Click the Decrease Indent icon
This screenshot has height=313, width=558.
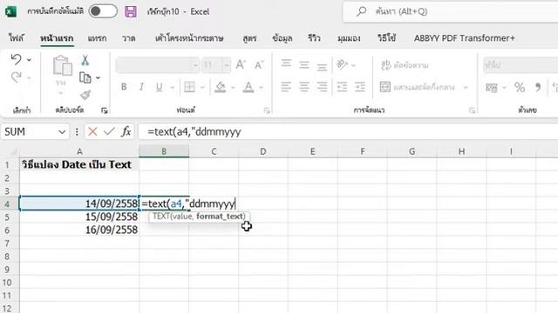click(342, 87)
